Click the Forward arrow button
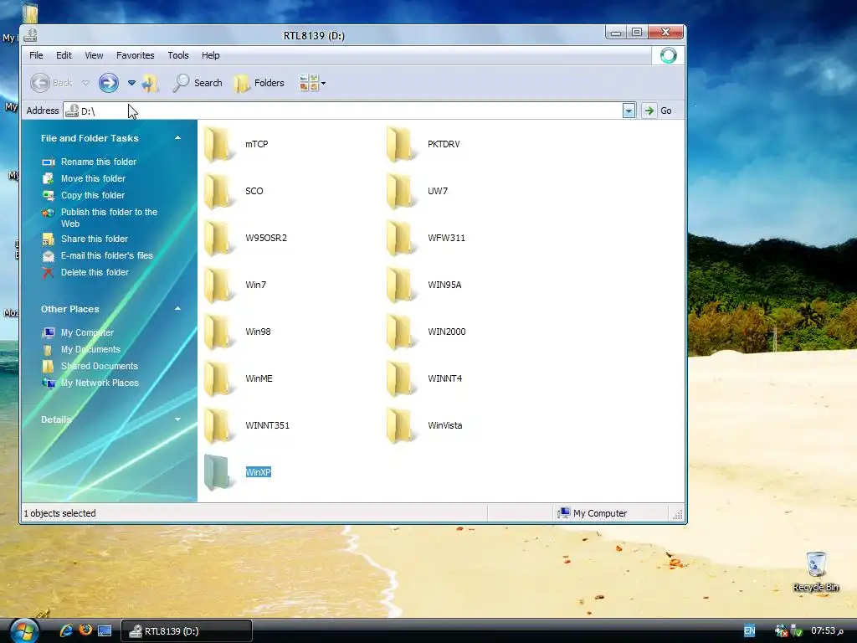Viewport: 857px width, 643px height. click(108, 83)
